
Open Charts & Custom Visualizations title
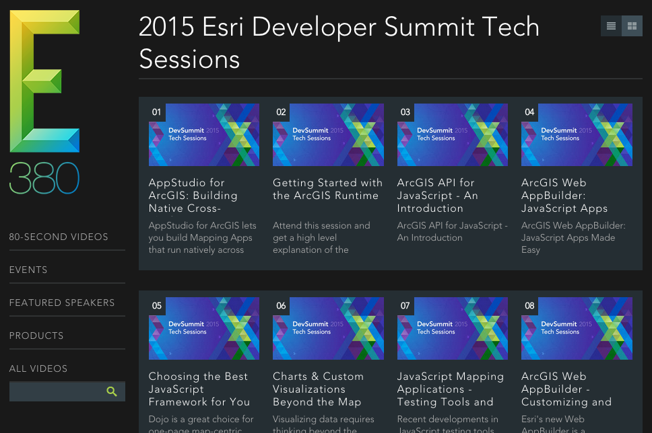(x=318, y=389)
